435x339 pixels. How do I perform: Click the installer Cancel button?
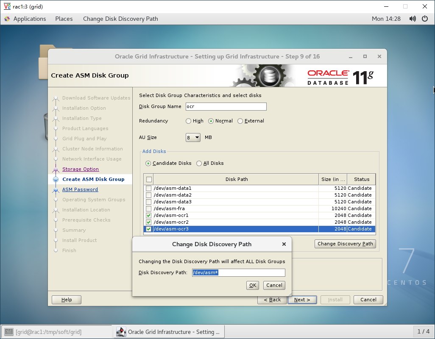368,300
